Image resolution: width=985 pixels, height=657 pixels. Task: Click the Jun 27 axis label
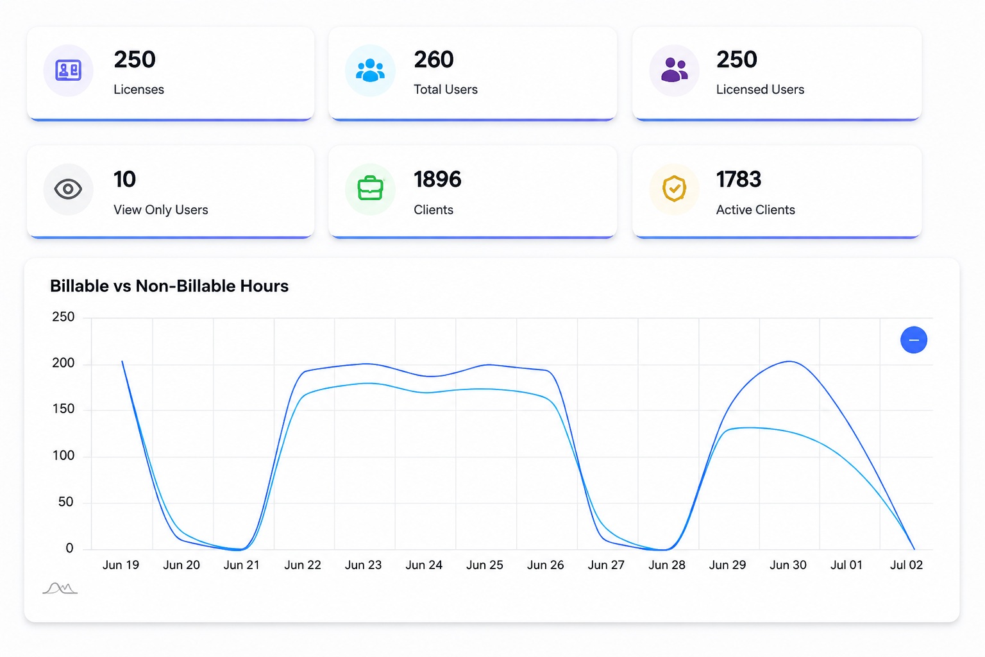point(606,565)
